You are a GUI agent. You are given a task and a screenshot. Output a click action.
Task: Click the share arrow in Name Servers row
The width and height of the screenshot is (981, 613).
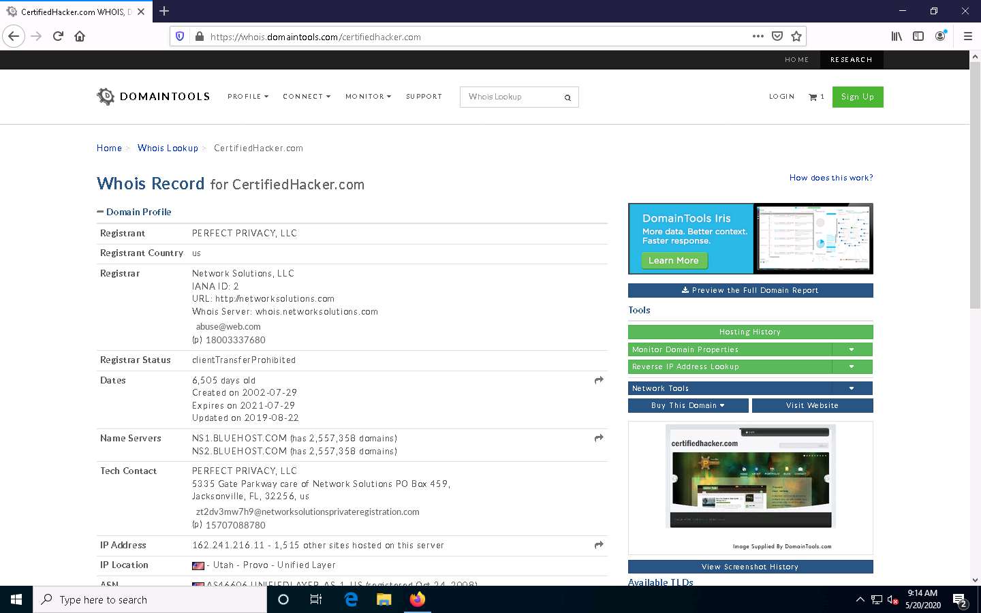599,438
